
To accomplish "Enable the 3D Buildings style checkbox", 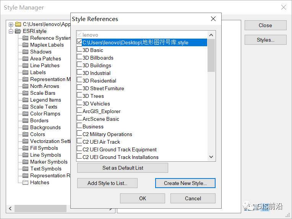I will pos(79,65).
